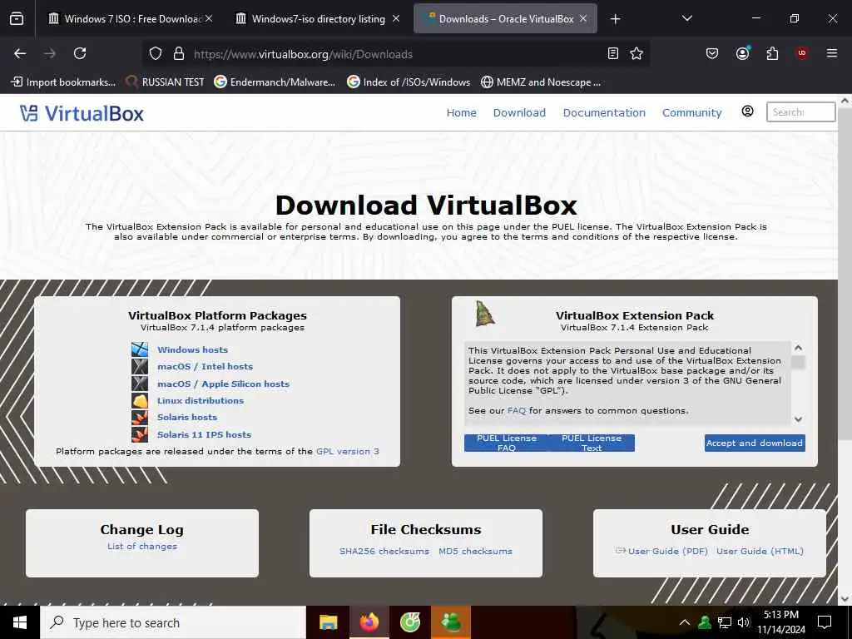
Task: Click the page vertical scrollbar thumb
Action: [845, 275]
